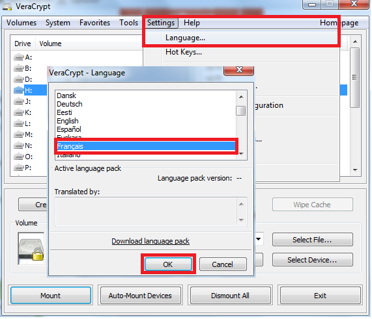Click OK to apply language

click(168, 264)
